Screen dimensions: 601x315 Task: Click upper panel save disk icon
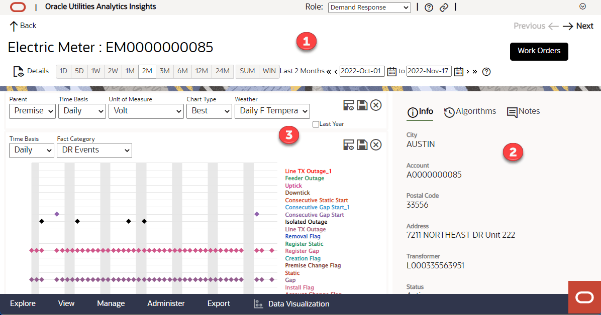[362, 105]
